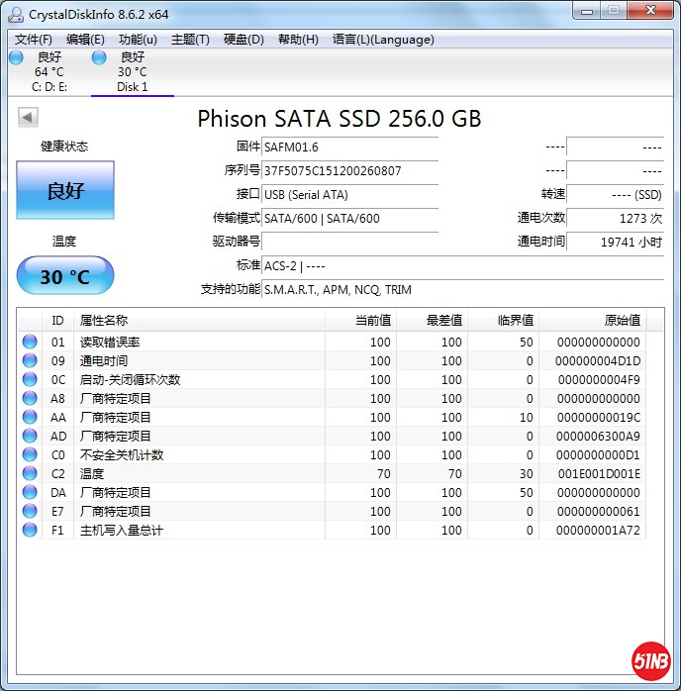Open the 编辑(E) menu

point(85,40)
